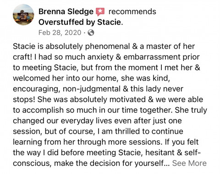Open the Overstuffed by Stacie page link

pyautogui.click(x=81, y=22)
